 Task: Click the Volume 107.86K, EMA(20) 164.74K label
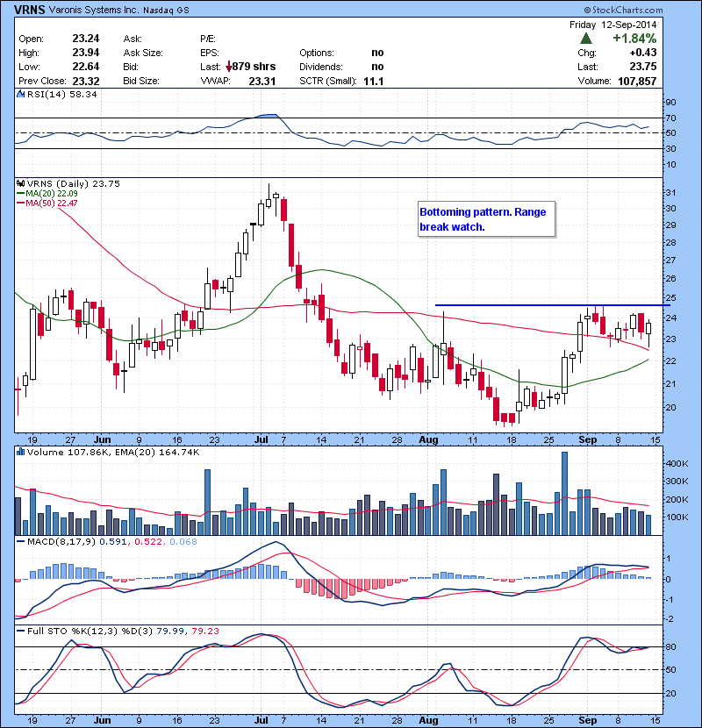point(113,452)
